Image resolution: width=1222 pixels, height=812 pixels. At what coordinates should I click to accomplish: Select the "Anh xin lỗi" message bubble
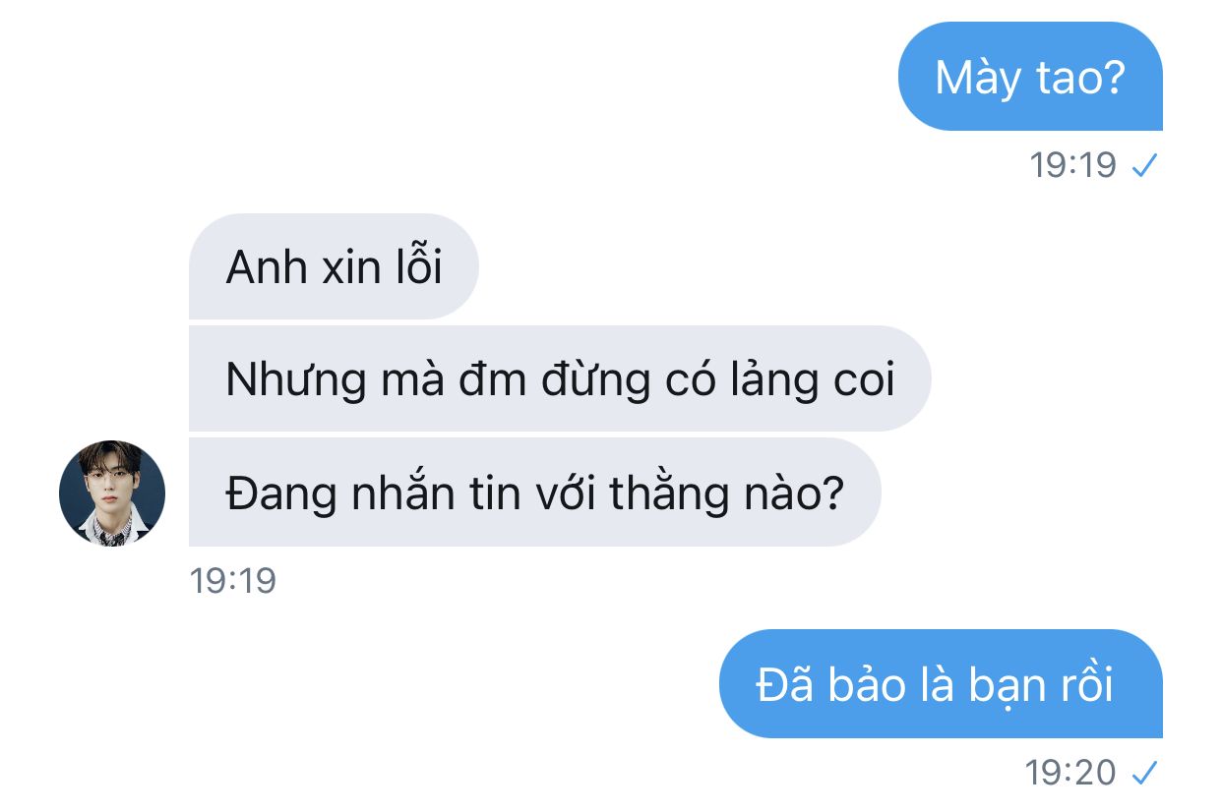point(334,266)
